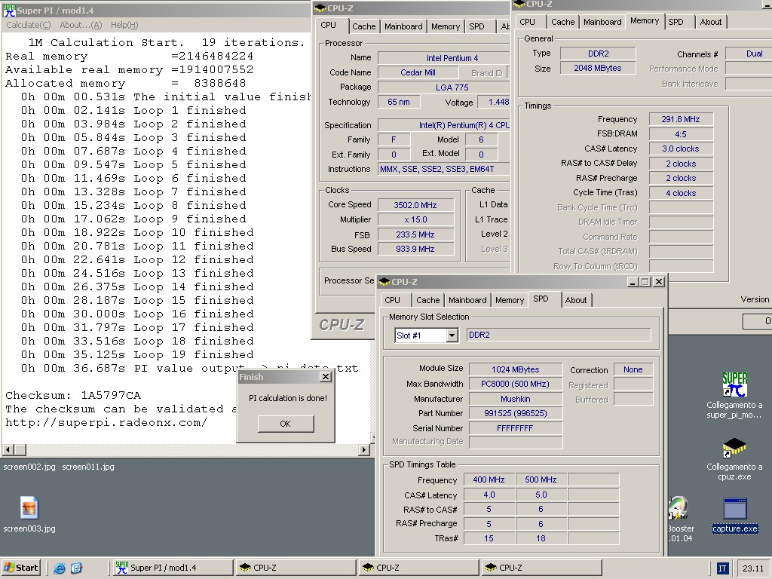
Task: Open the Slot #1 memory slot dropdown
Action: (x=452, y=335)
